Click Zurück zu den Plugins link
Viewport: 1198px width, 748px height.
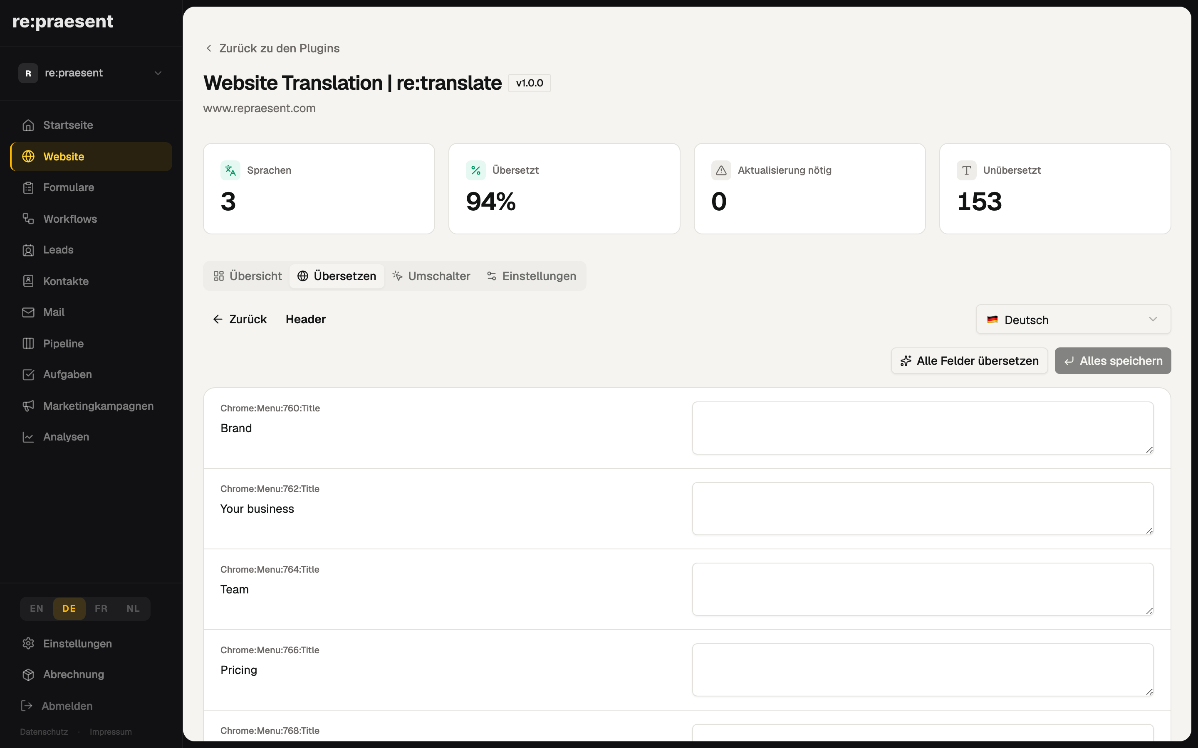click(273, 48)
